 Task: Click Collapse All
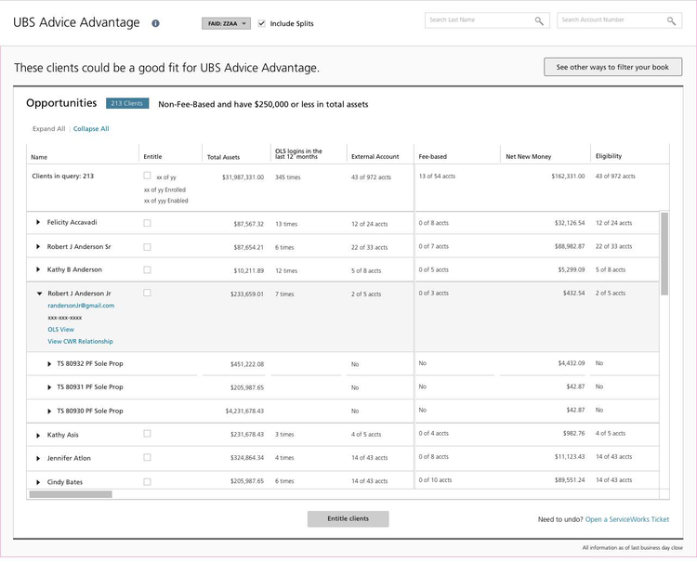tap(91, 129)
